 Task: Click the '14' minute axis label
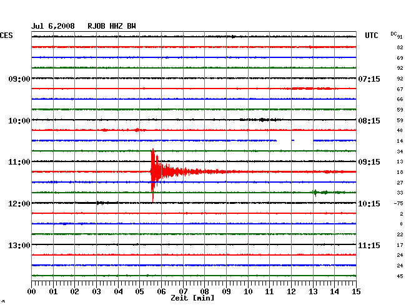(x=334, y=292)
